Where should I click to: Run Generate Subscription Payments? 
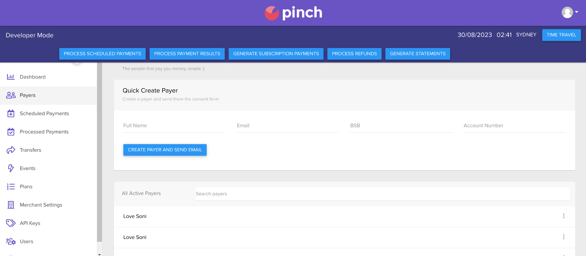pyautogui.click(x=276, y=54)
